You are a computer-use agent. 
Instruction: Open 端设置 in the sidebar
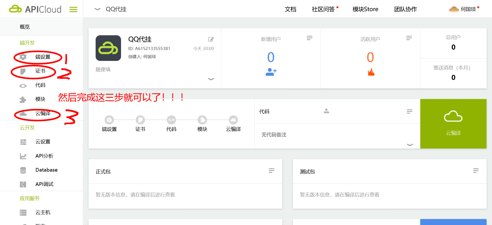tap(43, 57)
